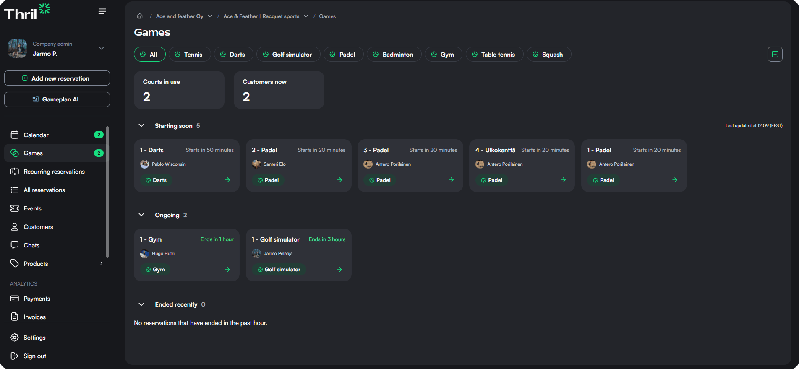799x369 pixels.
Task: Open the 1 - Darts reservation arrow
Action: [227, 180]
